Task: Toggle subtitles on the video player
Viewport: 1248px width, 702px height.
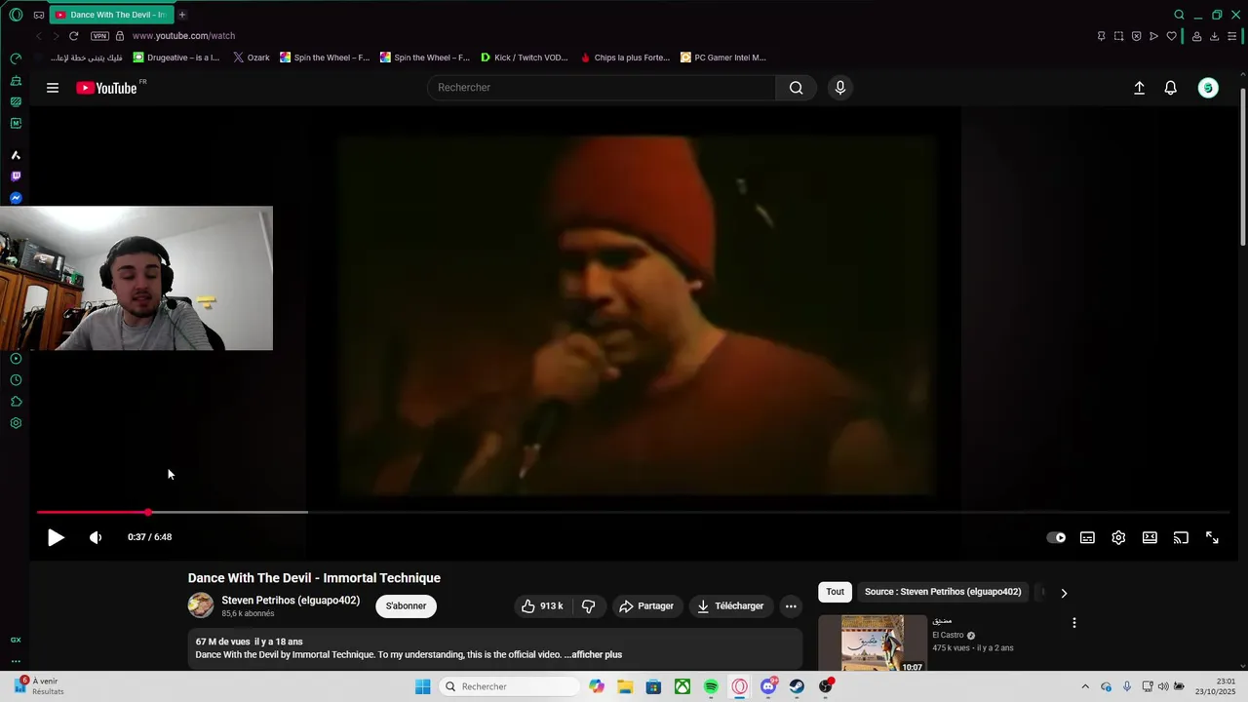Action: (x=1087, y=537)
